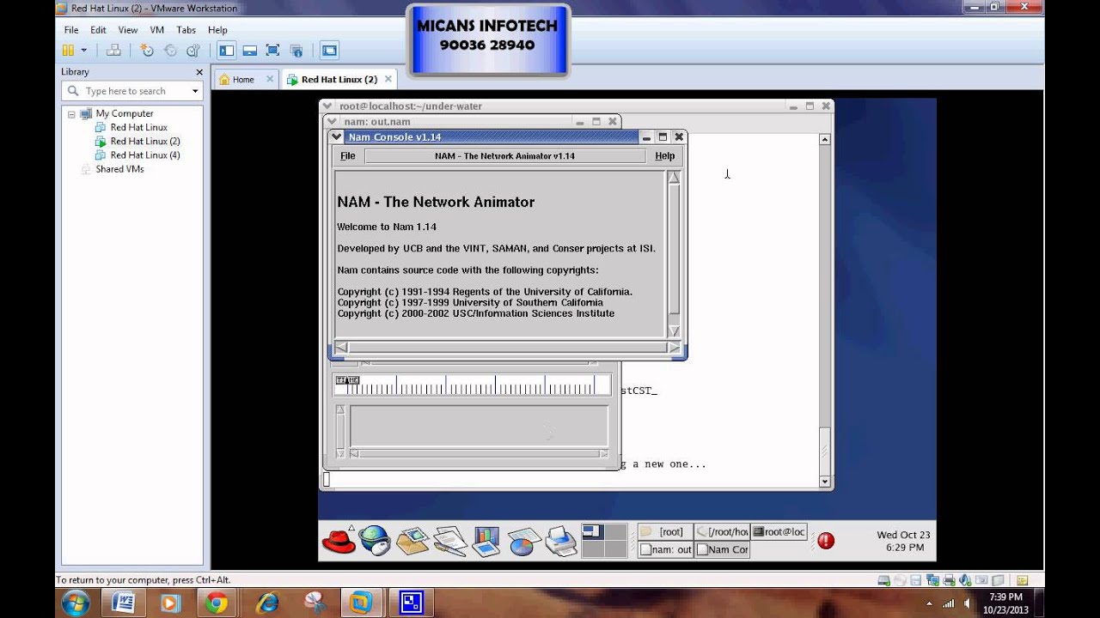Open the presentation pie chart icon in the panel
The height and width of the screenshot is (618, 1100).
click(x=523, y=541)
